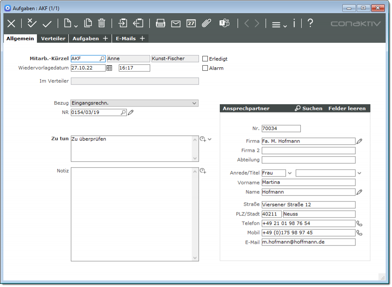Screen dimensions: 392x287
Task: Click the pencil icon beside Firma field
Action: (359, 141)
